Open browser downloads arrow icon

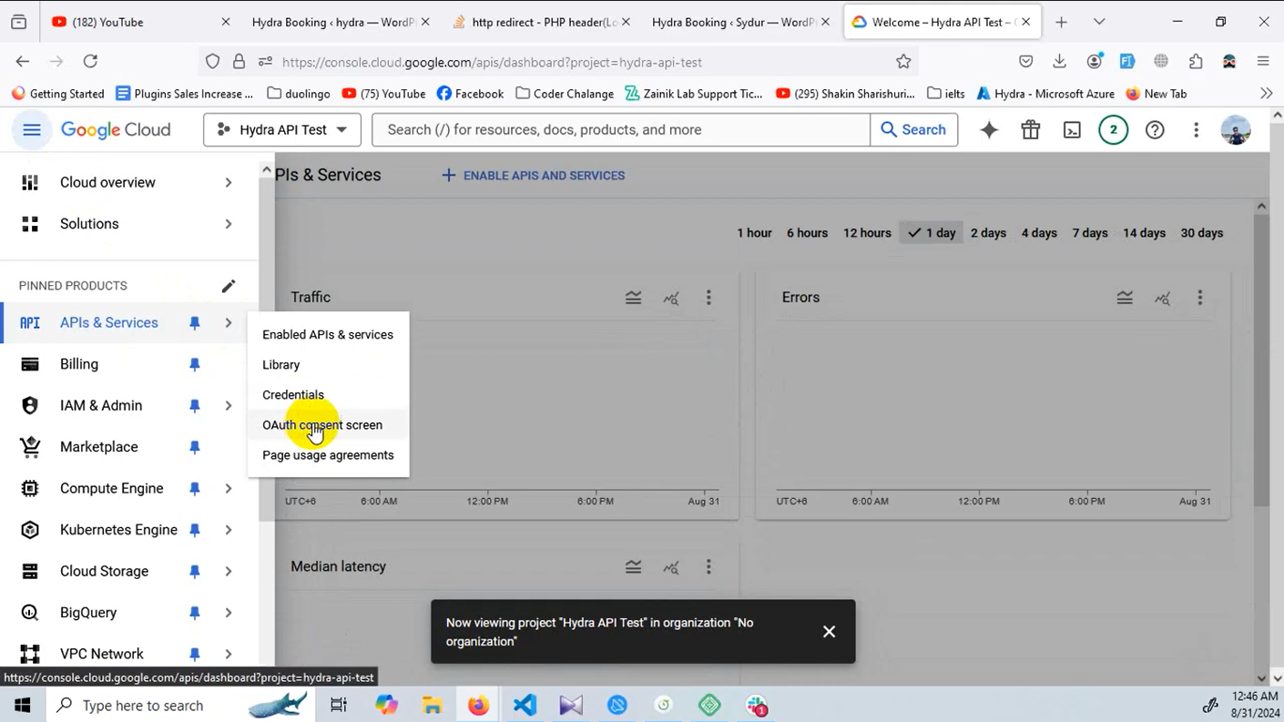[1059, 61]
